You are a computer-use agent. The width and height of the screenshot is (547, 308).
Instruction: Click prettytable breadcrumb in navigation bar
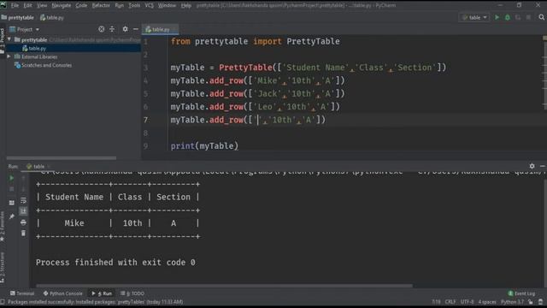(18, 17)
